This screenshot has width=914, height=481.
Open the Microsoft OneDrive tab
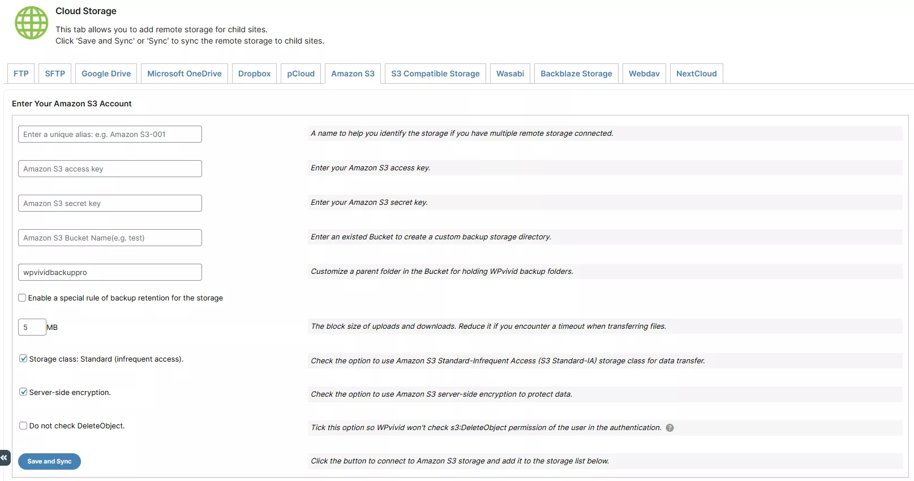tap(184, 74)
